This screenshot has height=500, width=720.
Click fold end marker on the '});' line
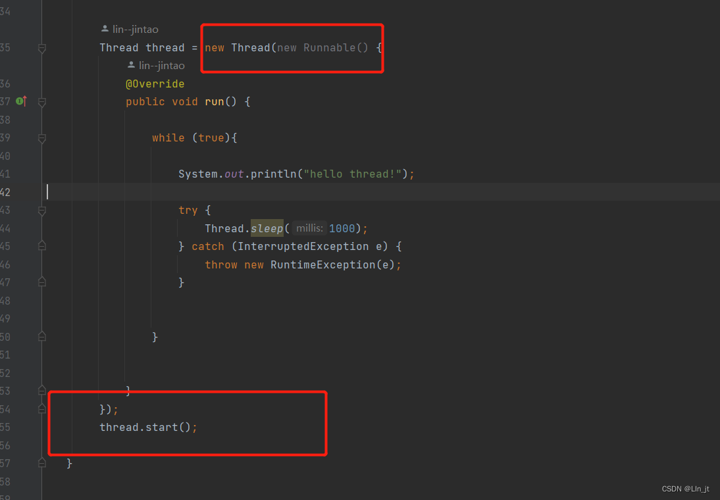(41, 409)
